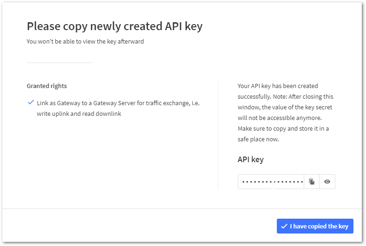Click the "Make sure to copy and store" line
Image resolution: width=366 pixels, height=246 pixels.
[283, 128]
